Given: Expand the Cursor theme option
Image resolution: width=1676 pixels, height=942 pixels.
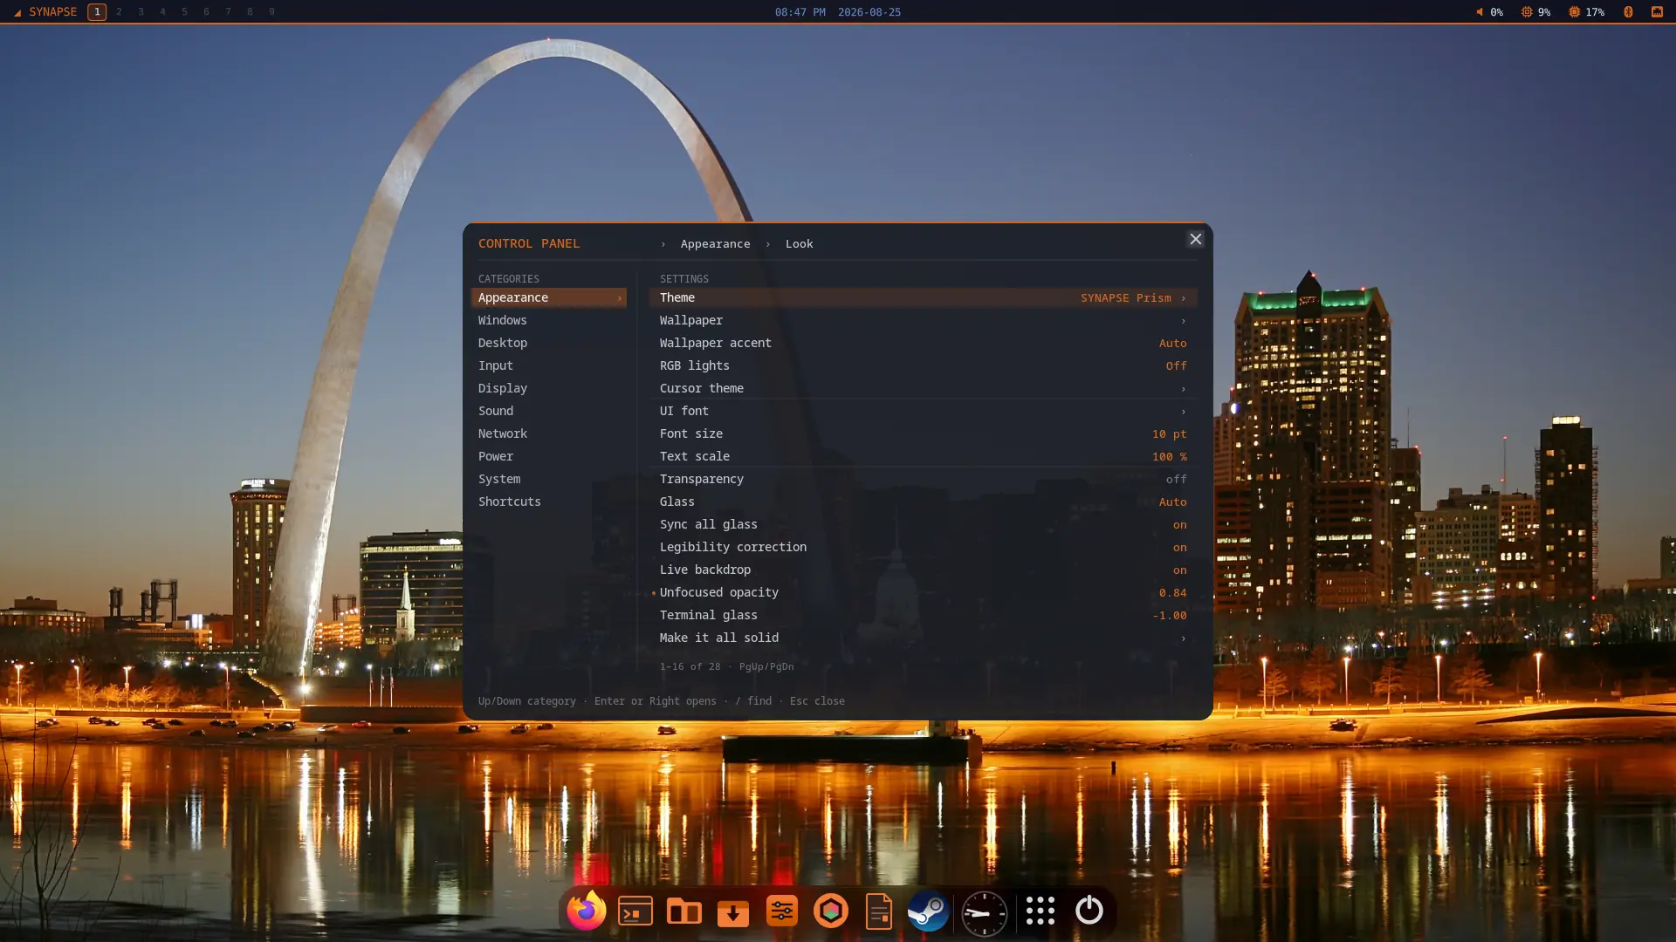Looking at the screenshot, I should [x=923, y=388].
